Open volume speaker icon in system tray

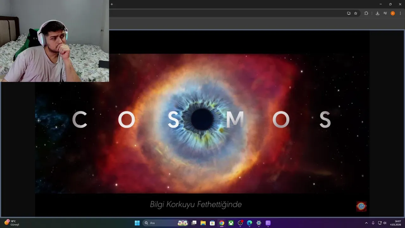coord(385,223)
